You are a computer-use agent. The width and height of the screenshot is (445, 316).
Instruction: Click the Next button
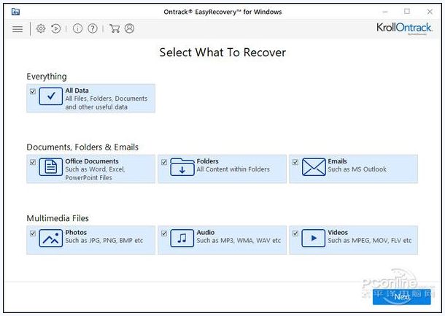(402, 297)
